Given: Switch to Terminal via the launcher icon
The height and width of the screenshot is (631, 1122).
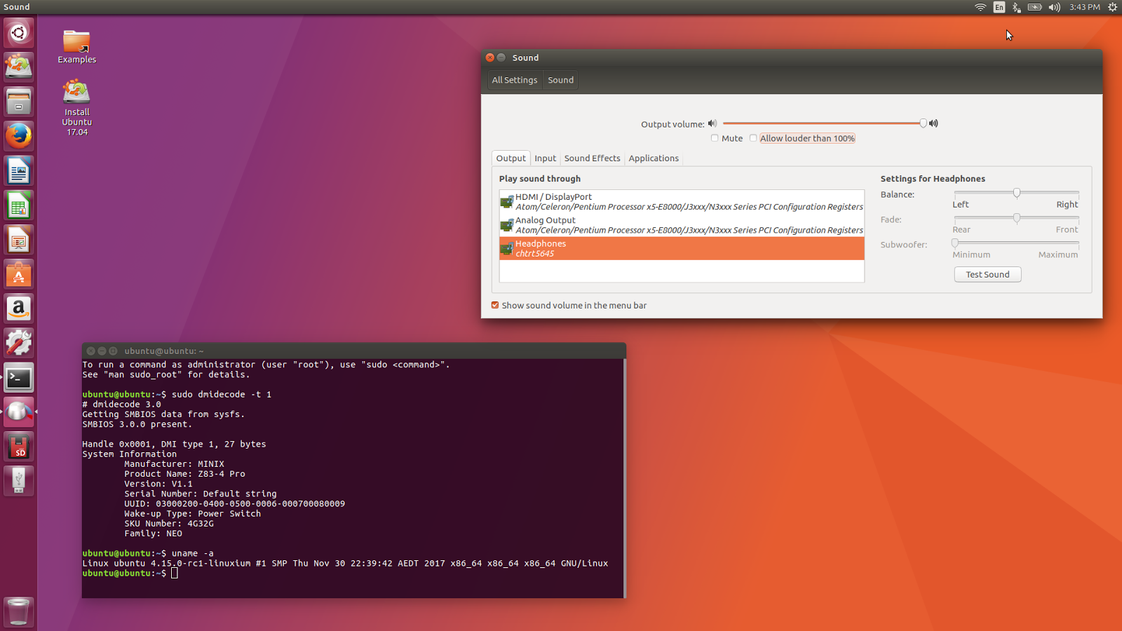Looking at the screenshot, I should (19, 378).
